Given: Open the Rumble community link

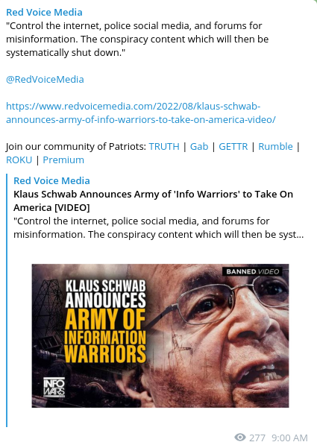Looking at the screenshot, I should point(275,146).
